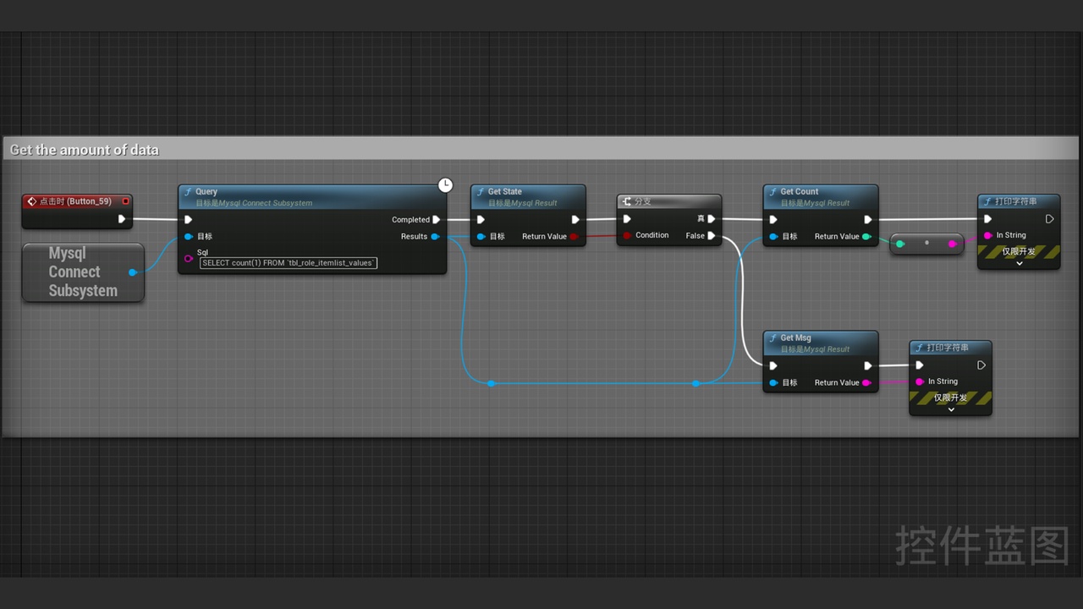Image resolution: width=1083 pixels, height=609 pixels.
Task: Click the output pin of the Mysql Connect Subsystem node
Action: click(x=132, y=272)
